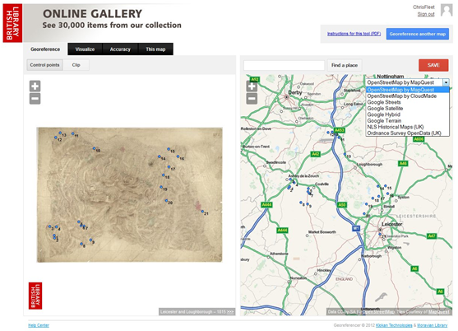Click the A42 road badge on map
Screen dimensions: 458x331
316,154
